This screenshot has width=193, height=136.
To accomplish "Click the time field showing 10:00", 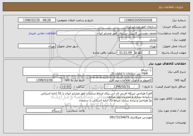I will click(x=66, y=86).
